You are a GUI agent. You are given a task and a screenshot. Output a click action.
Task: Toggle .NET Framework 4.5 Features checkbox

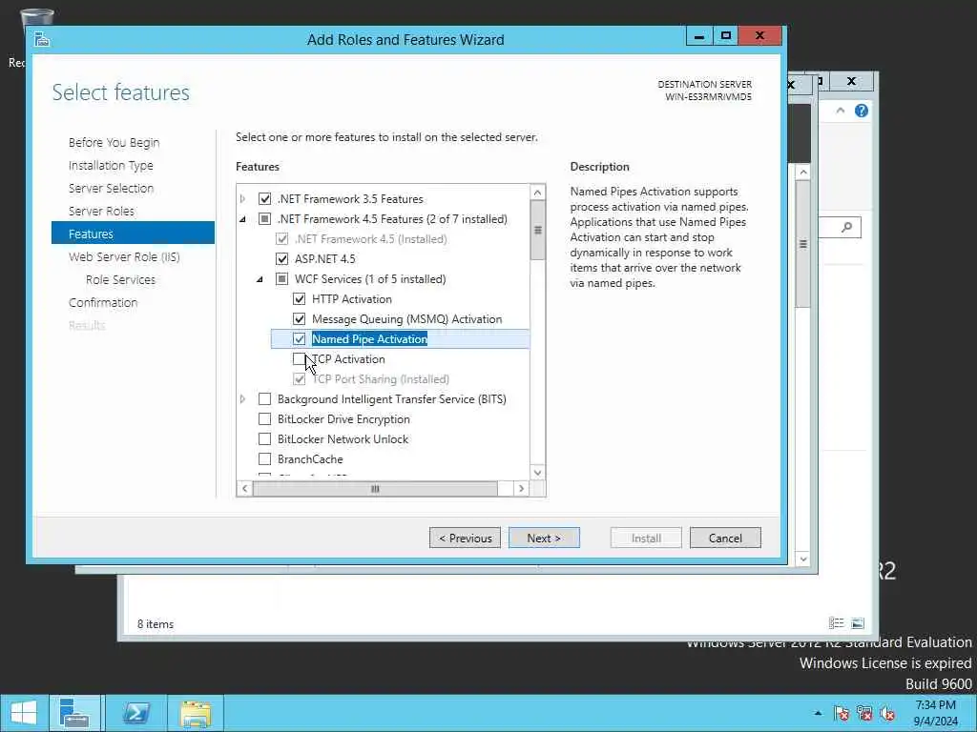click(265, 219)
